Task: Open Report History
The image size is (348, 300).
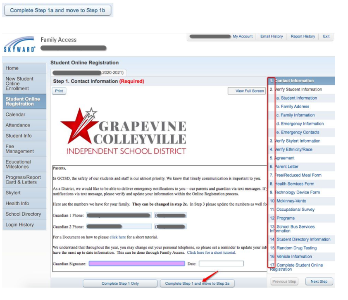Action: 303,36
